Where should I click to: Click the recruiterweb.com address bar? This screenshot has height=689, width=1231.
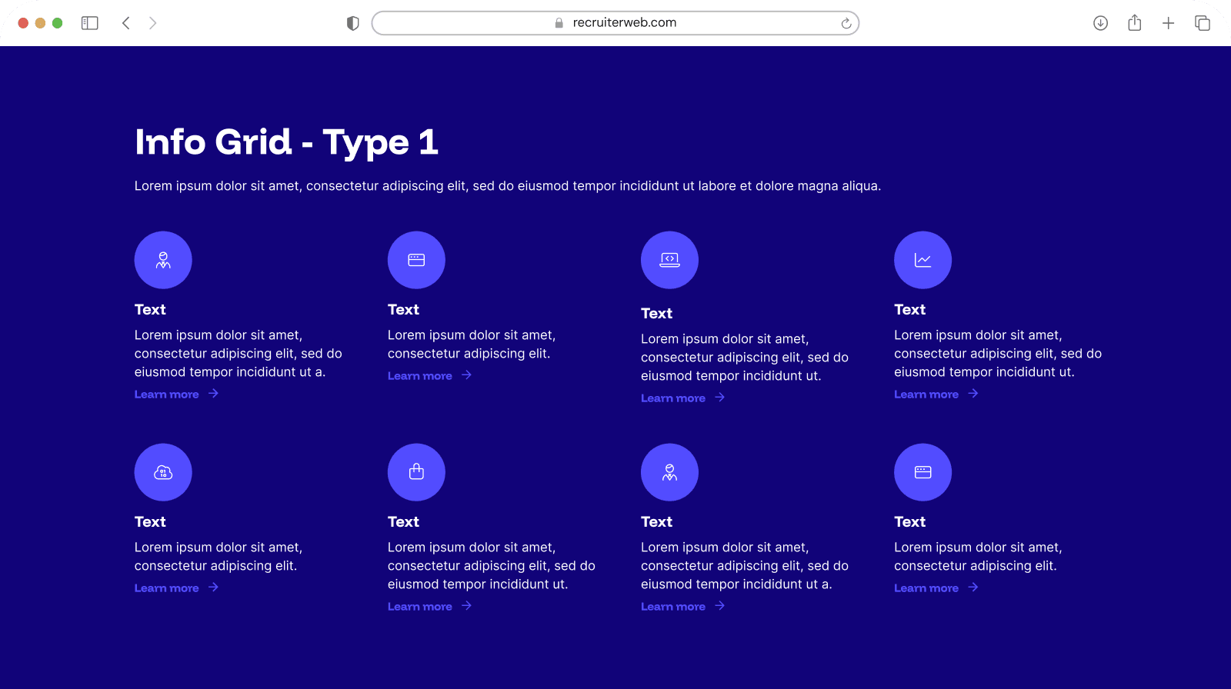pos(615,23)
